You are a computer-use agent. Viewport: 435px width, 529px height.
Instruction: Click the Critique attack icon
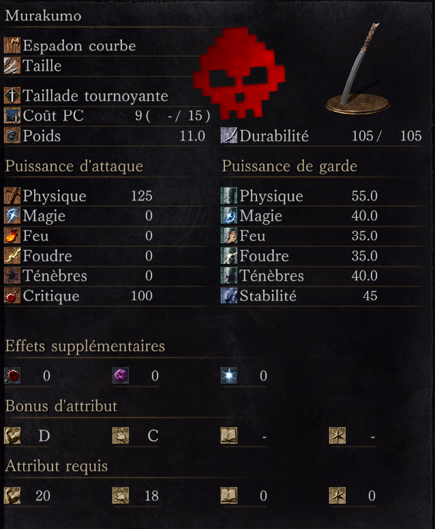12,296
